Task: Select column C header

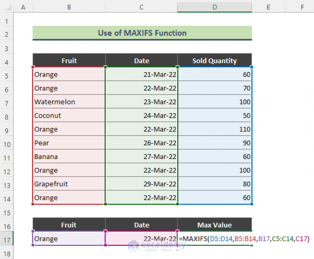Action: [x=141, y=7]
